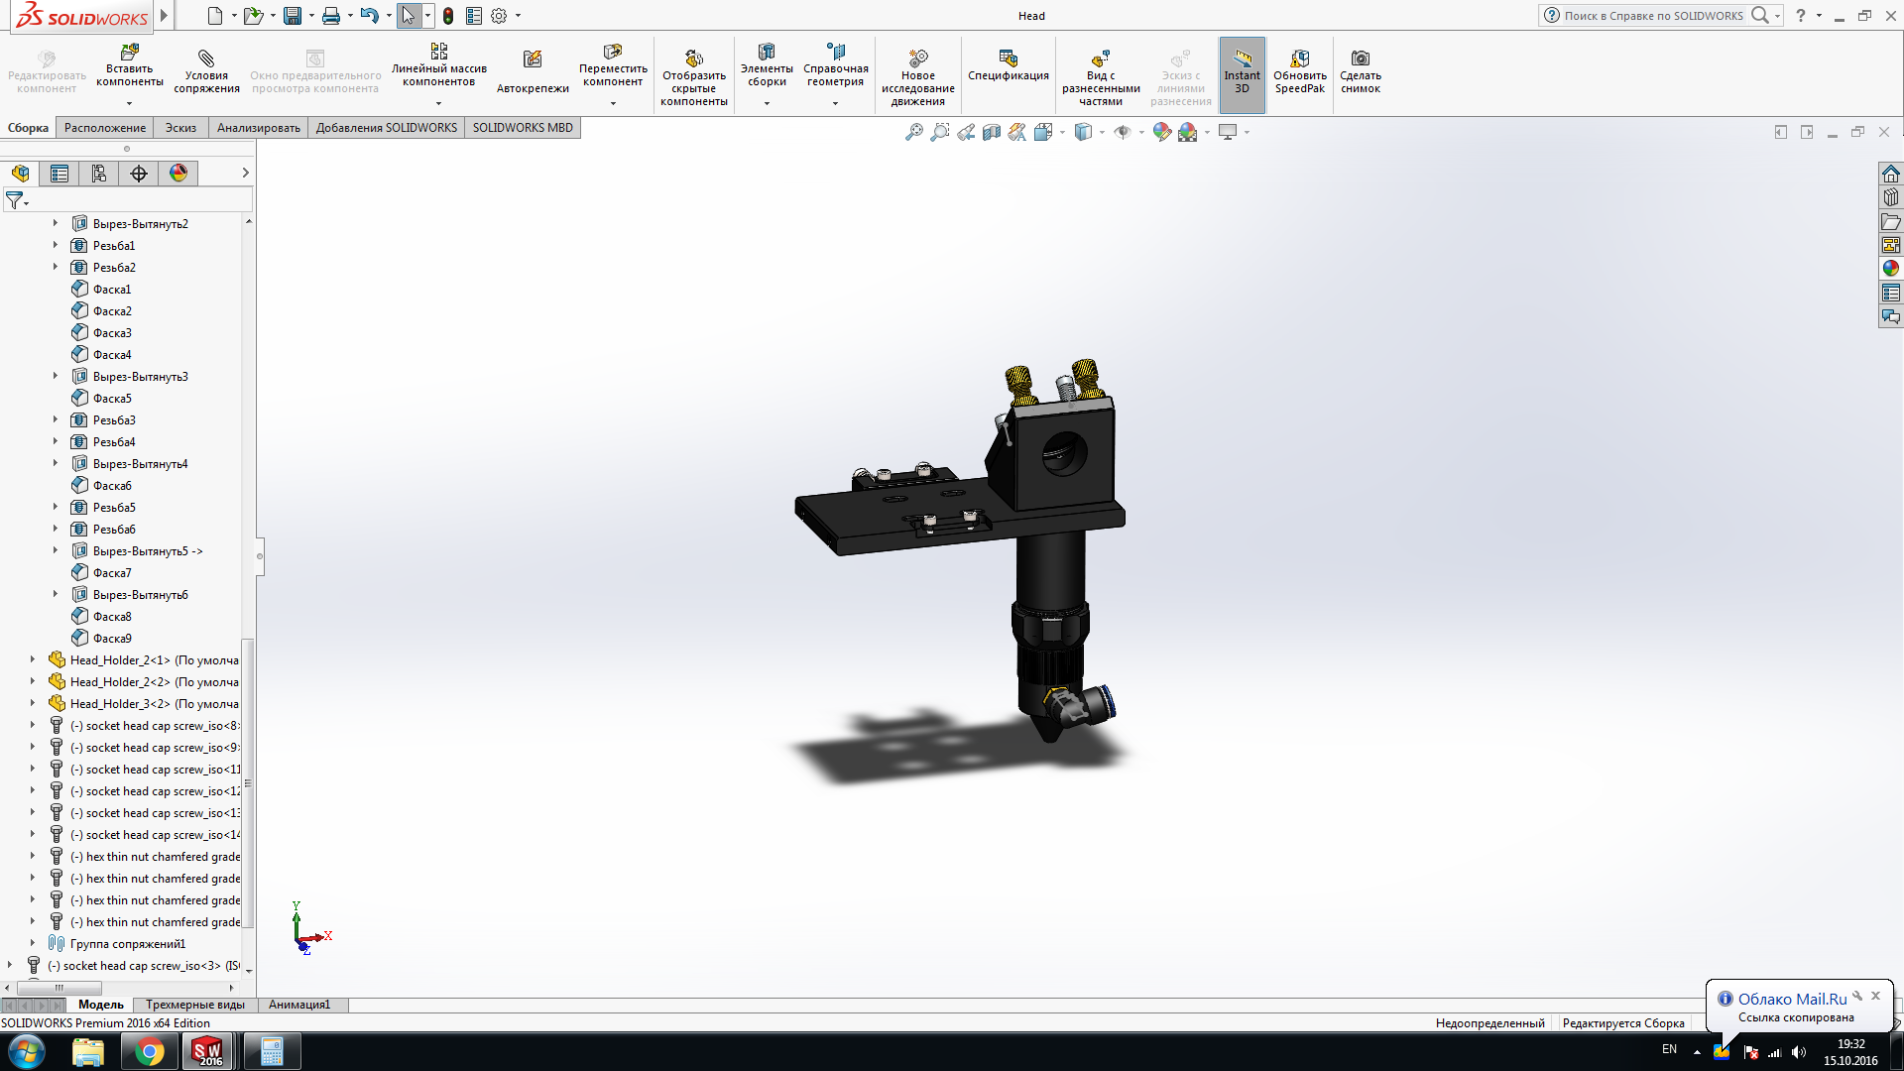The height and width of the screenshot is (1071, 1904).
Task: Click the SOLIDWORKS help search field
Action: click(x=1653, y=16)
